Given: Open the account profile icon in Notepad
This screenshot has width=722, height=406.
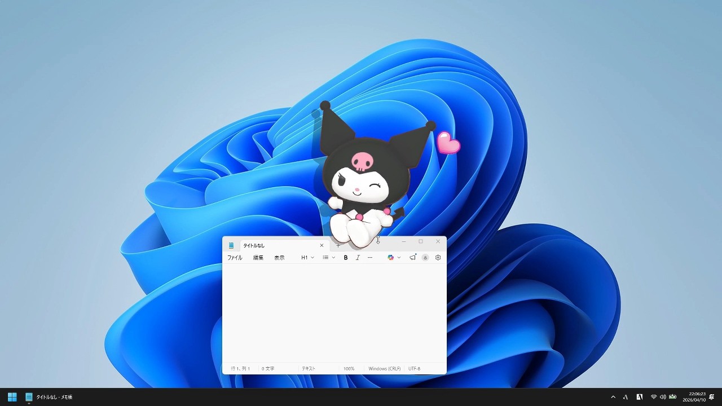Looking at the screenshot, I should (x=425, y=258).
